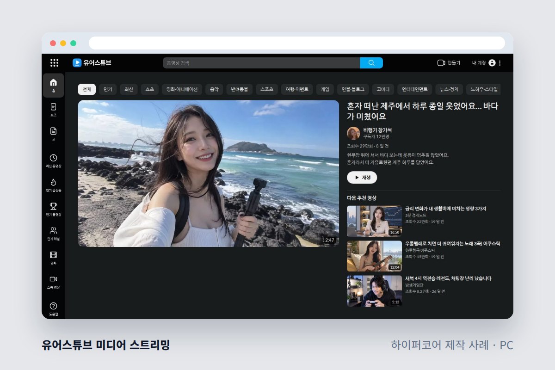The image size is (555, 370).
Task: Click the 구독자 12만명 subscriber count
Action: 376,137
